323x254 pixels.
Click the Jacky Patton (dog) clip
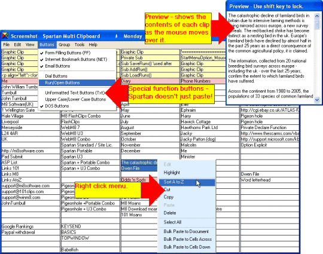click(x=210, y=139)
